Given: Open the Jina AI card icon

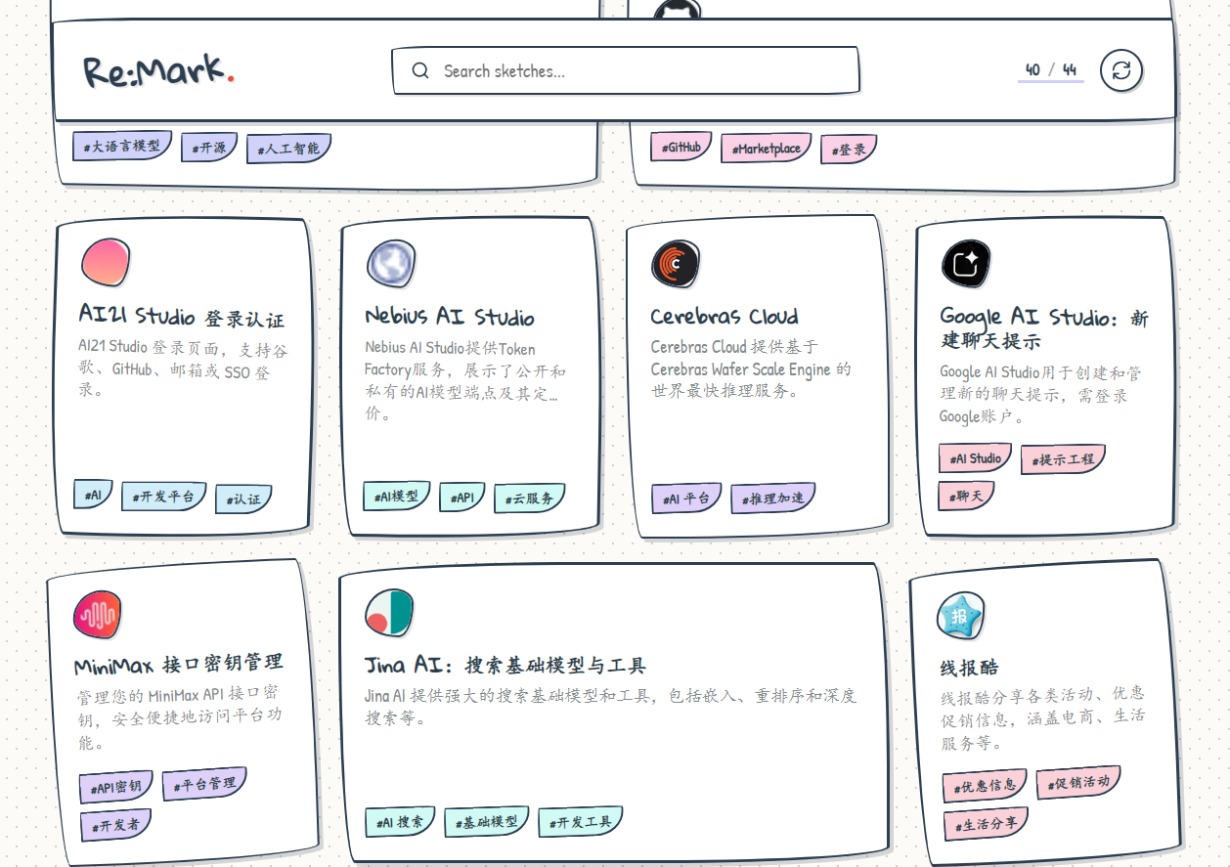Looking at the screenshot, I should 389,614.
